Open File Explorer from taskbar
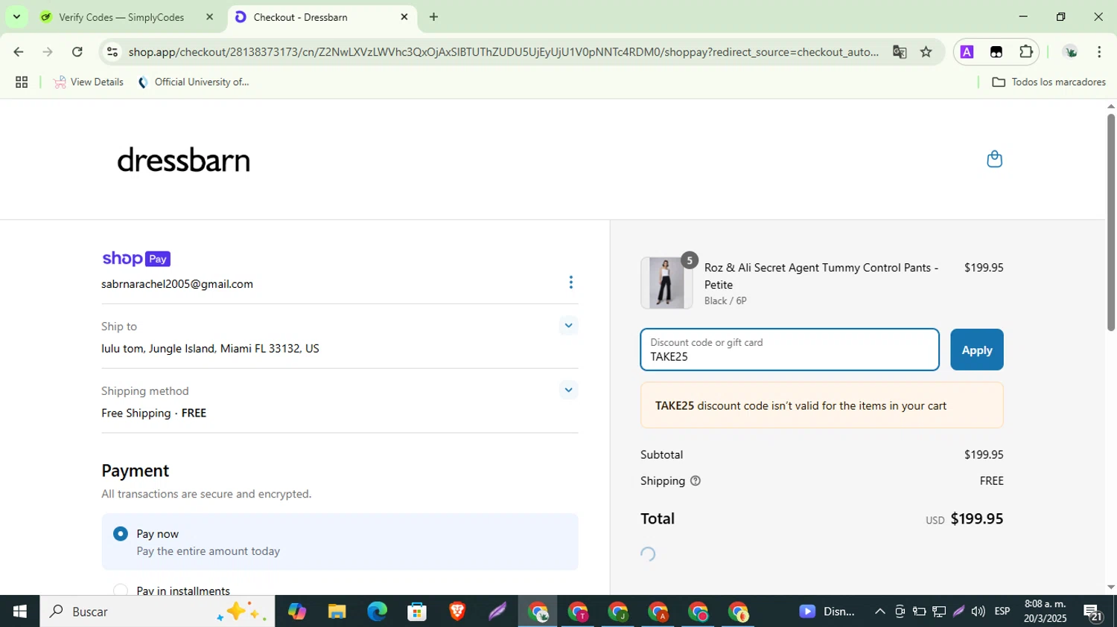Image resolution: width=1117 pixels, height=627 pixels. (x=337, y=611)
